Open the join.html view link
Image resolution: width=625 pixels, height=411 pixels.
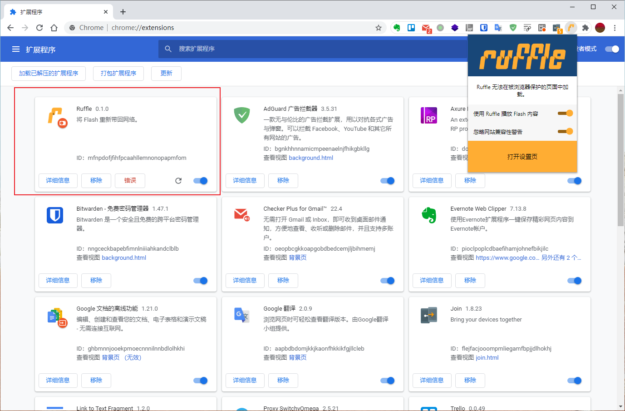click(487, 357)
